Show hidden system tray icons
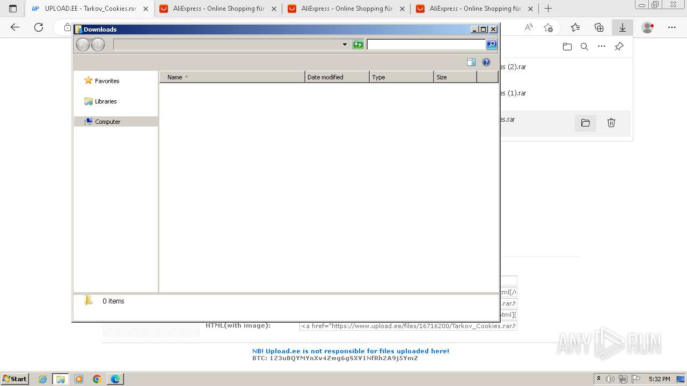The image size is (687, 386). pos(599,379)
